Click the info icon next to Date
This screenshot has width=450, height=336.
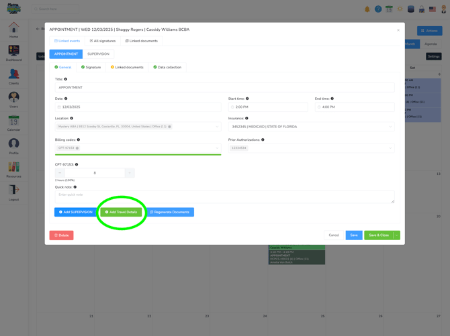[x=66, y=99]
